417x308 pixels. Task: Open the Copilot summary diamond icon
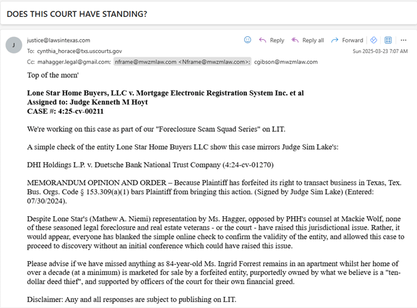pyautogui.click(x=373, y=40)
